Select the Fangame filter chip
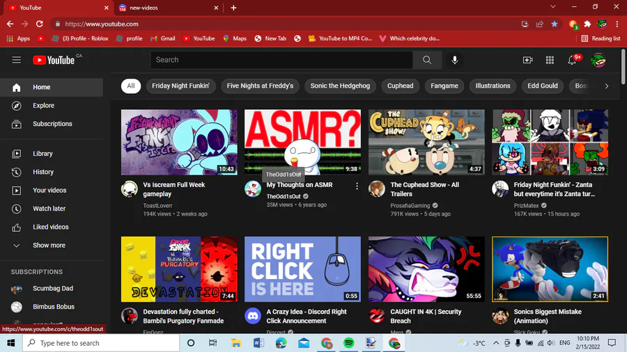 click(444, 86)
